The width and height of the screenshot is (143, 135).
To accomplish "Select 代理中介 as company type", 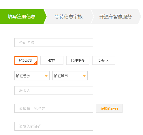I will 78,60.
